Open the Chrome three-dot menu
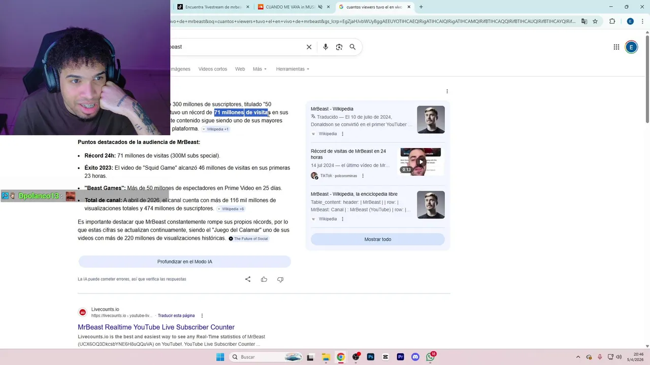 [x=642, y=21]
